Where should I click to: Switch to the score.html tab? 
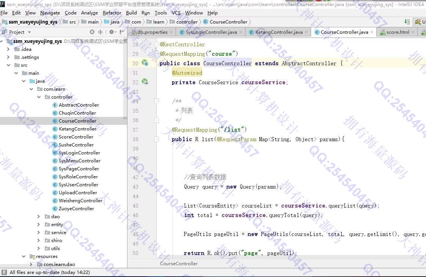tap(398, 32)
